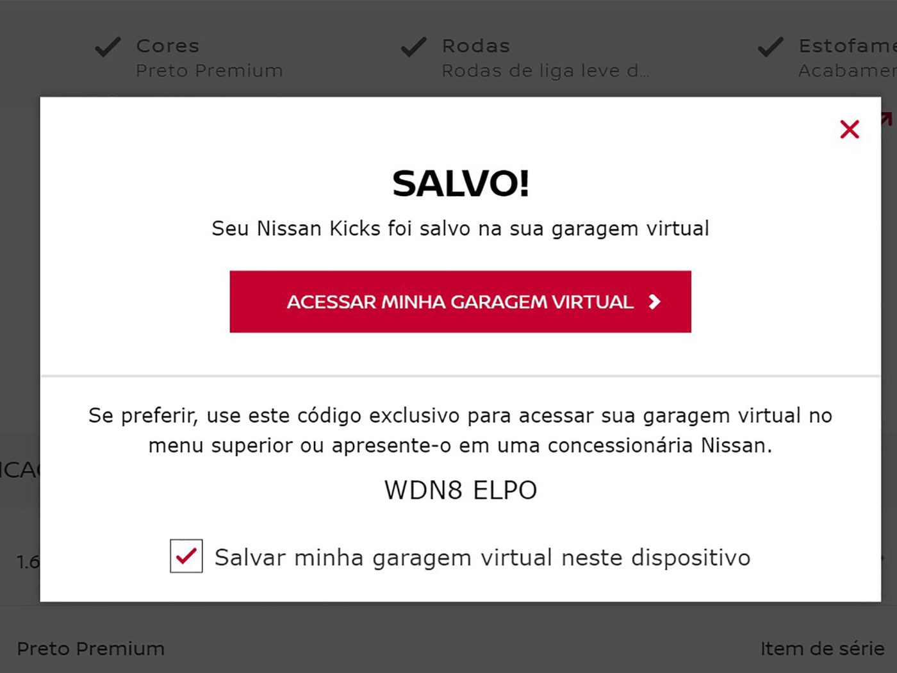Click the chevron arrow inside the red button
Viewport: 897px width, 673px height.
(654, 302)
